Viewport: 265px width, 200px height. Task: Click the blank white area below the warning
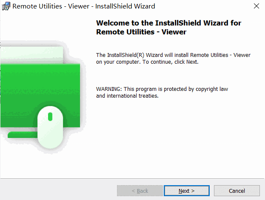179,136
